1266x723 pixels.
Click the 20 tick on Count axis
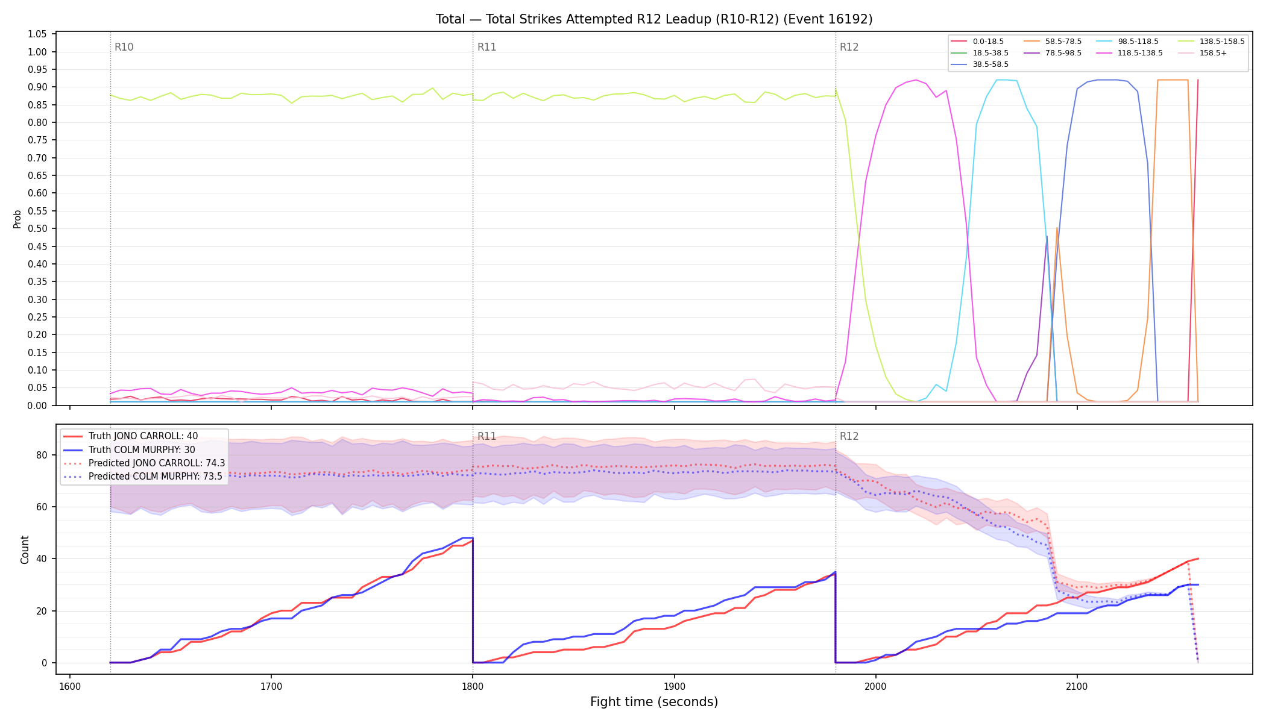point(42,611)
